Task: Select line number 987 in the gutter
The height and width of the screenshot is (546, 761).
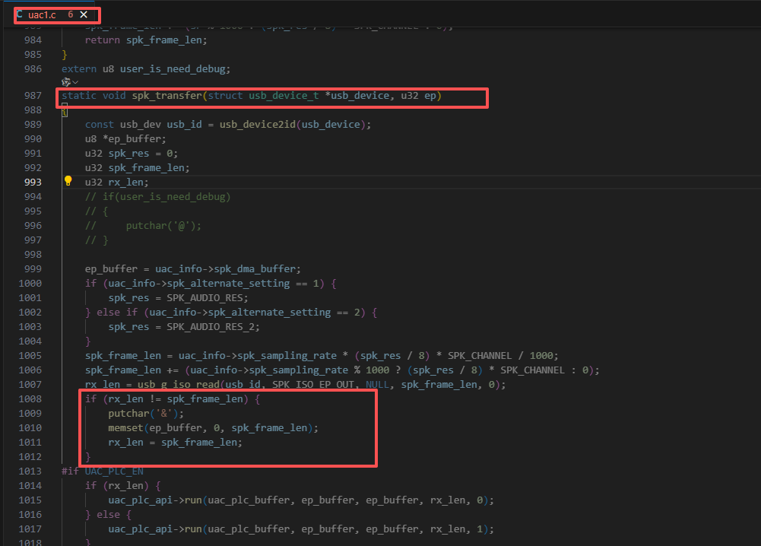Action: coord(33,96)
